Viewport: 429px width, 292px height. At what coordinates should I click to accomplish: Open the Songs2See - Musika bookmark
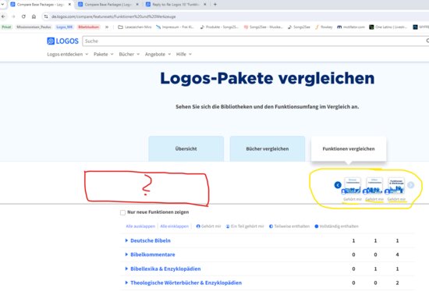(x=263, y=27)
